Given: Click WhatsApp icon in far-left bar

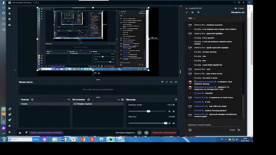Looking at the screenshot, I should (x=3, y=109).
